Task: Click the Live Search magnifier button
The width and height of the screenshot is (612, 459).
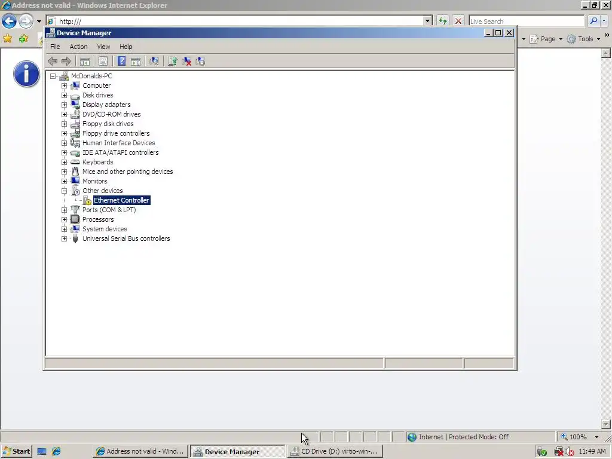Action: 593,21
